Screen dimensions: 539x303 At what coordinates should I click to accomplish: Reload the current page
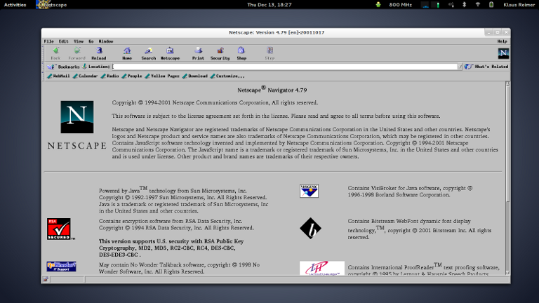[99, 53]
